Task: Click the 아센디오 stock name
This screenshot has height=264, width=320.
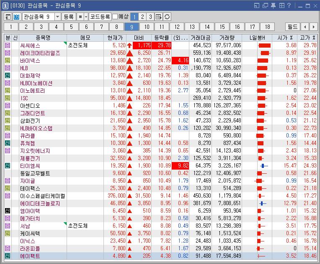Action: (x=30, y=106)
